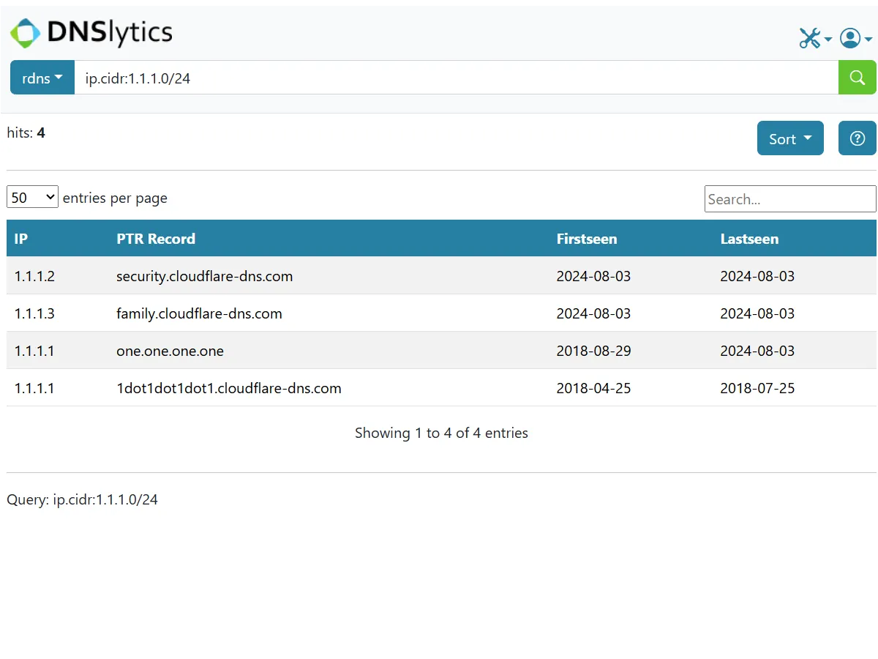878x659 pixels.
Task: Click Firstseen date 2018-04-25
Action: coord(593,388)
